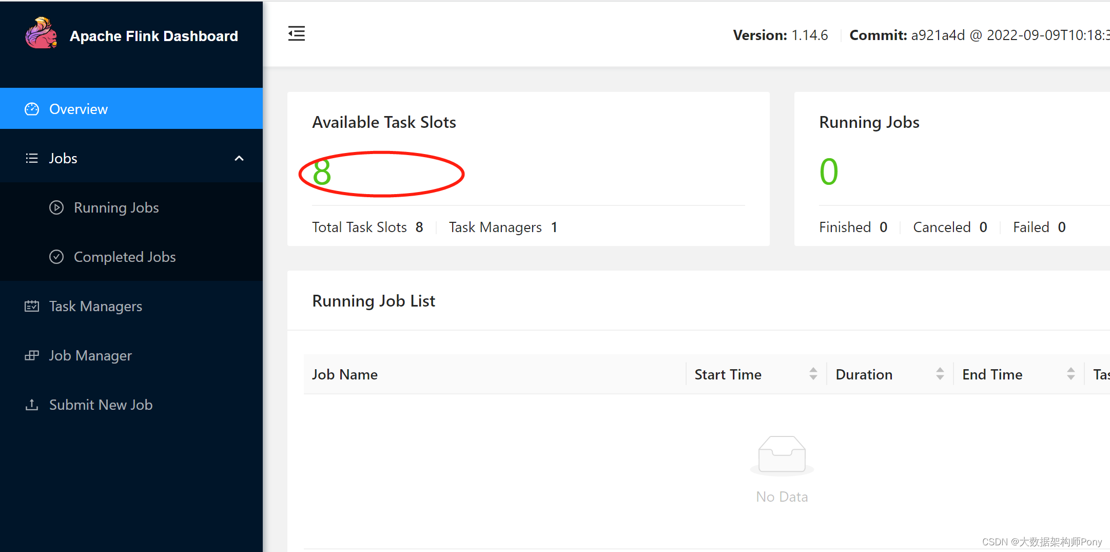This screenshot has height=552, width=1110.
Task: Click the End Time column header
Action: (1019, 374)
